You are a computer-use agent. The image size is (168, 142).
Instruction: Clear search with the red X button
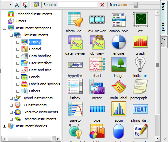tap(102, 5)
